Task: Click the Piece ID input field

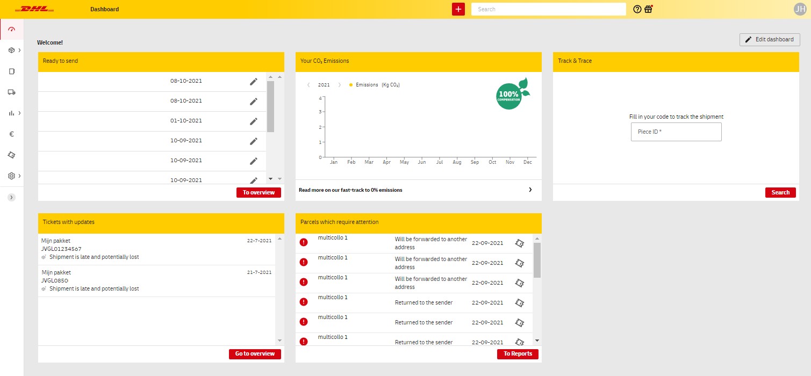Action: [676, 132]
